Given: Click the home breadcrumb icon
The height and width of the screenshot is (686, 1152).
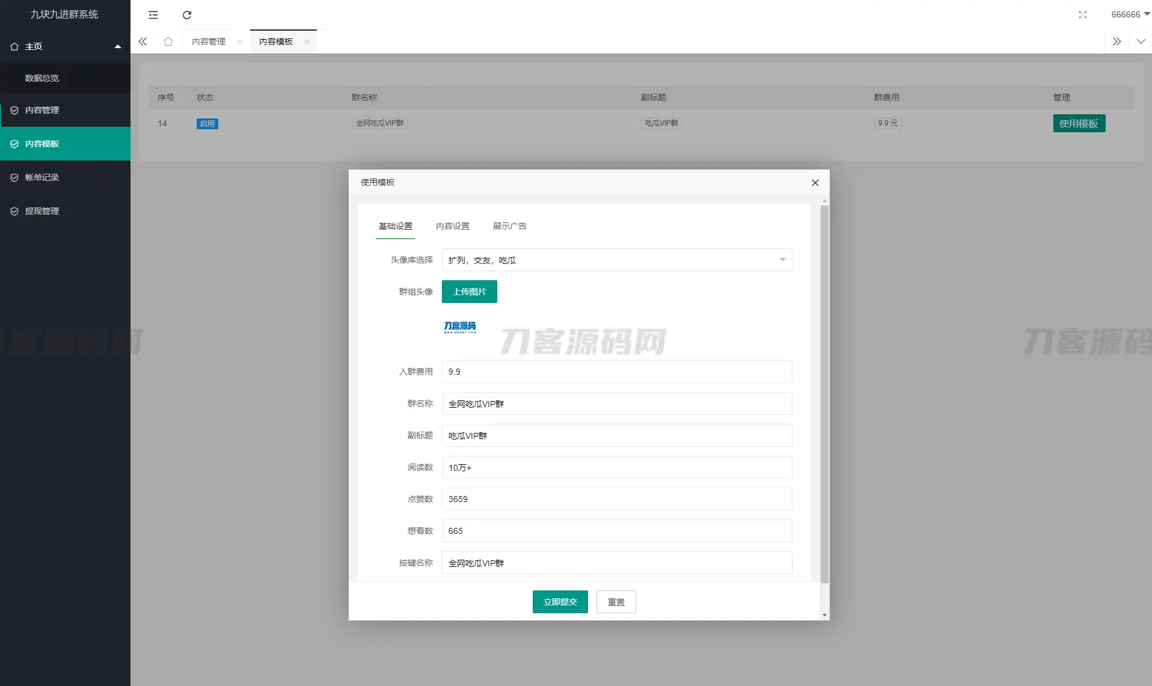Looking at the screenshot, I should (168, 41).
